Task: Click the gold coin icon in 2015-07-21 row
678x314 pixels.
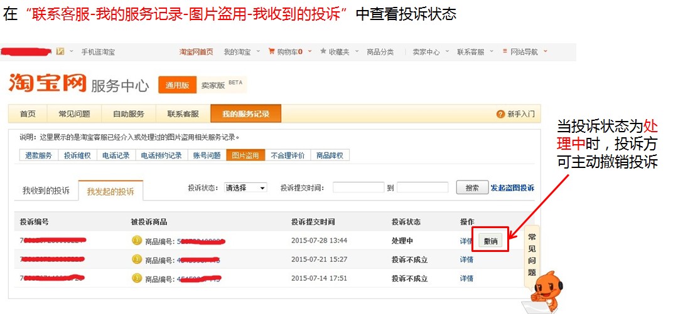Action: point(137,259)
